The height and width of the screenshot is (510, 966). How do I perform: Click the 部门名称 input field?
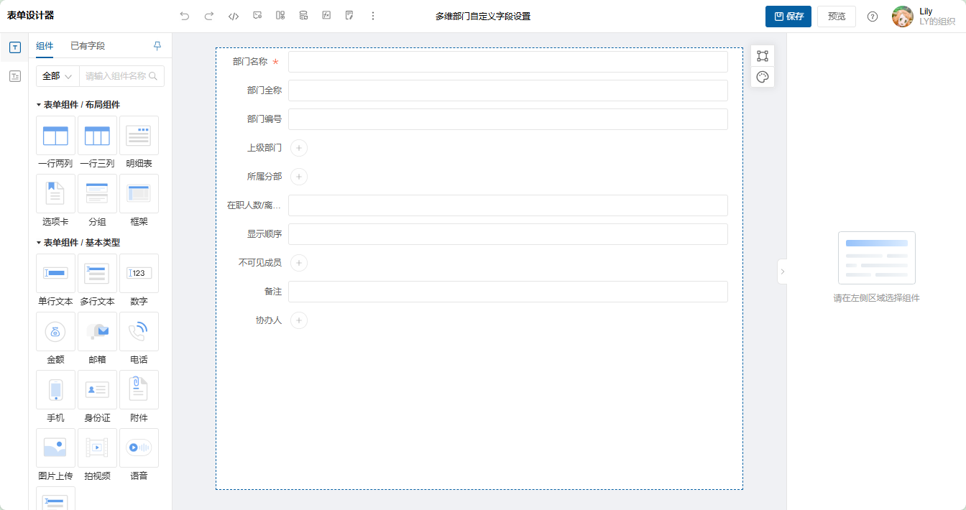click(x=508, y=62)
